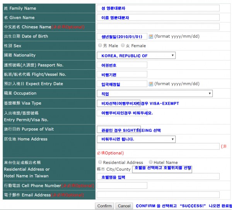Focus the Family Name input field
Image resolution: width=232 pixels, height=210 pixels.
[x=158, y=8]
